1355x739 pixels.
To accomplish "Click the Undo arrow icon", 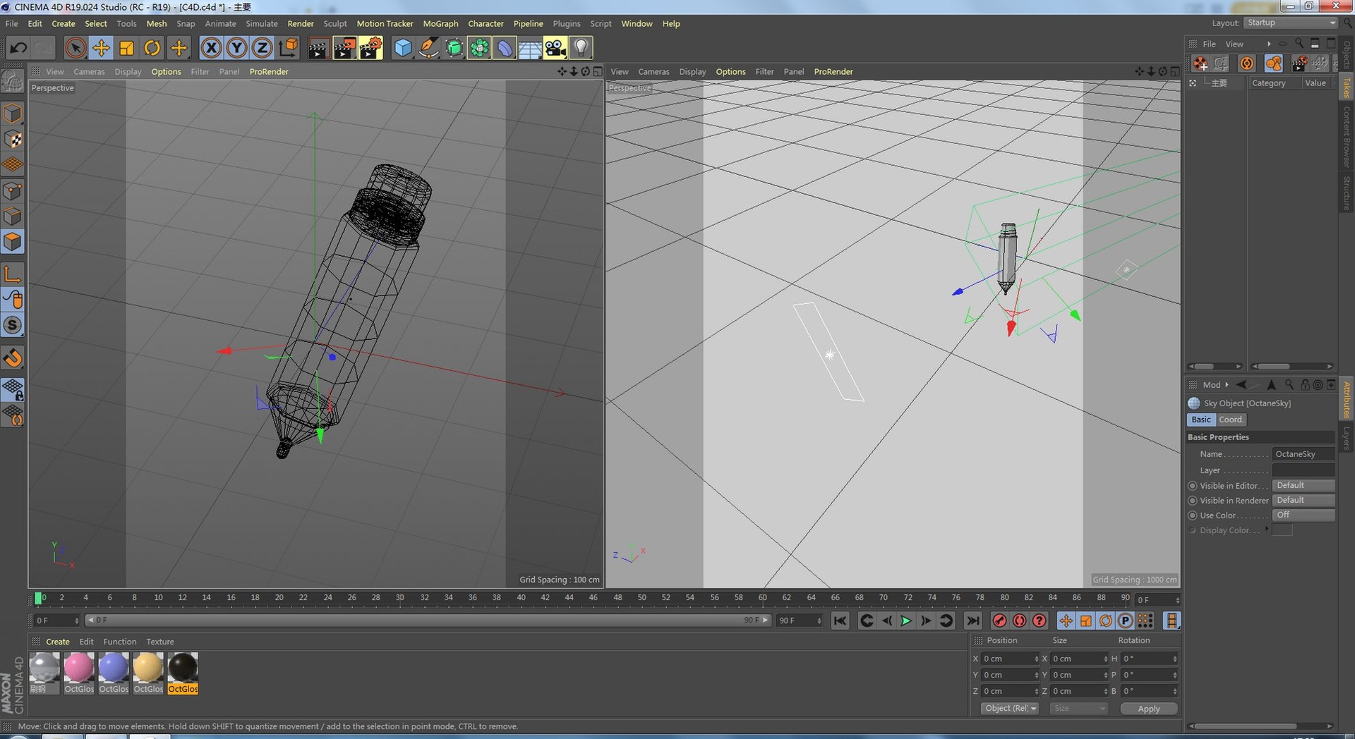I will point(18,48).
